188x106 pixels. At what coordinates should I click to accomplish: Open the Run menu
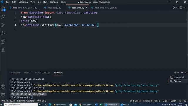tap(45, 2)
